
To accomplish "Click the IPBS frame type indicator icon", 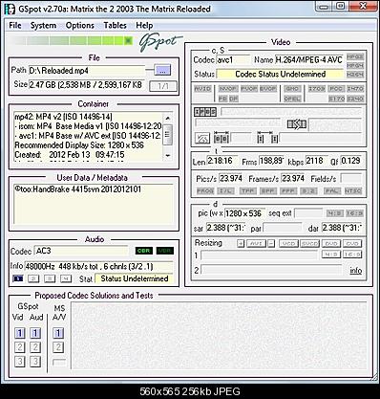I will 205,112.
